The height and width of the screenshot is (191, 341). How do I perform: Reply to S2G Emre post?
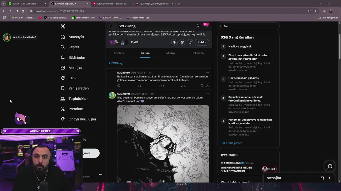[119, 86]
